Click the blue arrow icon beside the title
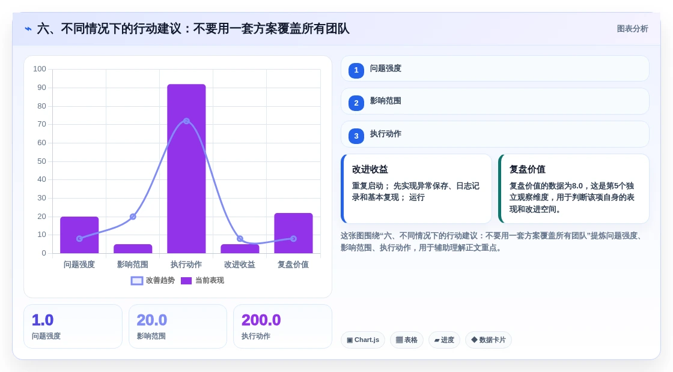This screenshot has width=673, height=372. coord(28,29)
